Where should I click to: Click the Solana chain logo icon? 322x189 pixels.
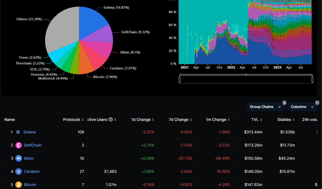point(18,132)
